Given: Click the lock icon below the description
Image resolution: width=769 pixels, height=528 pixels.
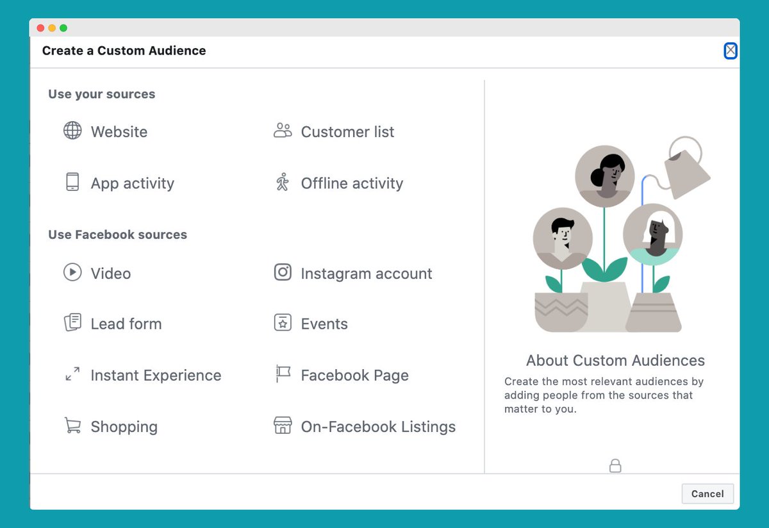Looking at the screenshot, I should point(615,466).
